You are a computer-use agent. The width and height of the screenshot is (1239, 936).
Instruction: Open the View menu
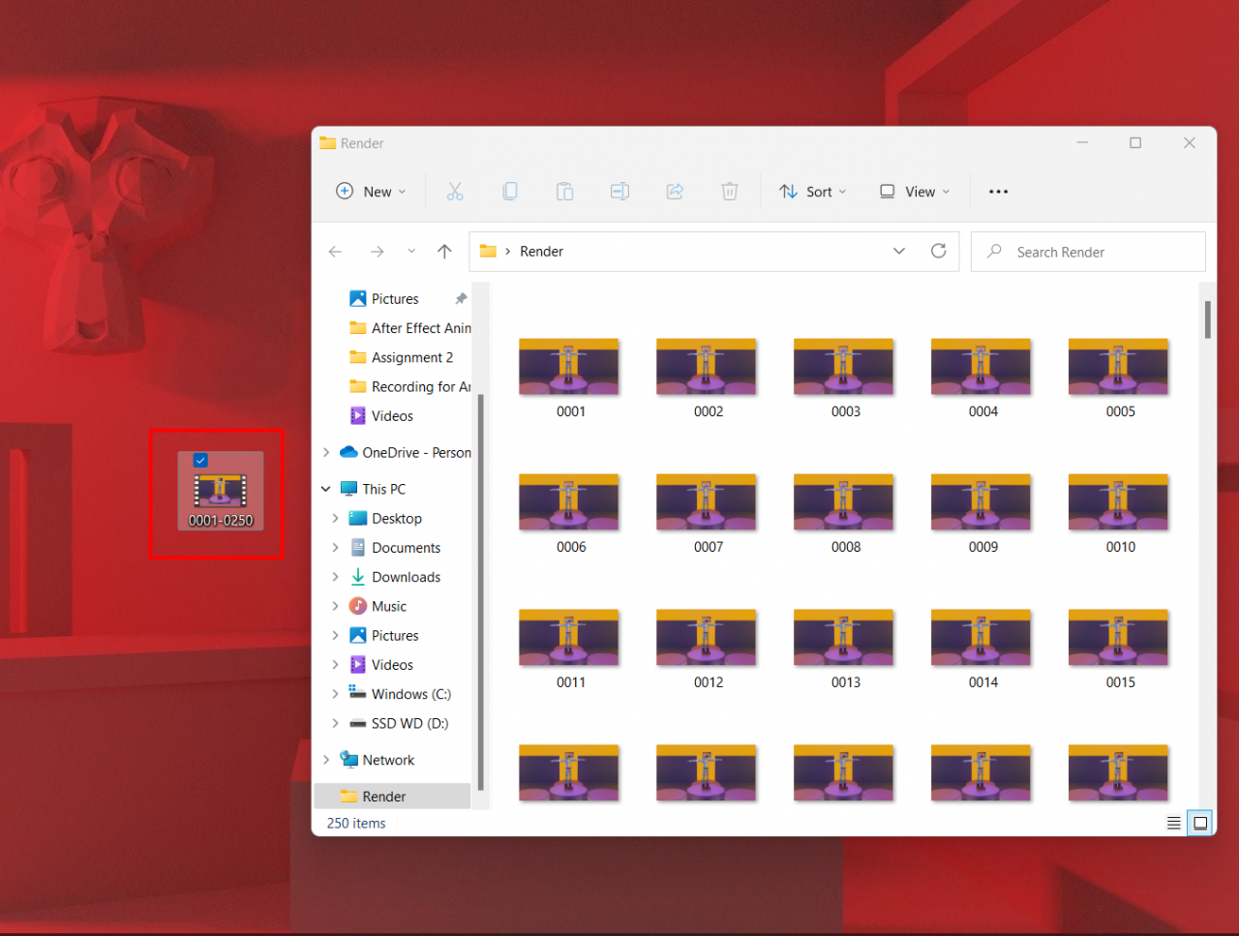click(x=915, y=192)
